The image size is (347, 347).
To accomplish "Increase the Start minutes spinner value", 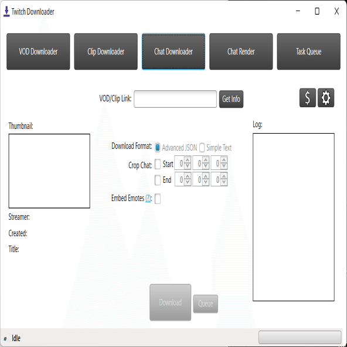I will pos(206,159).
